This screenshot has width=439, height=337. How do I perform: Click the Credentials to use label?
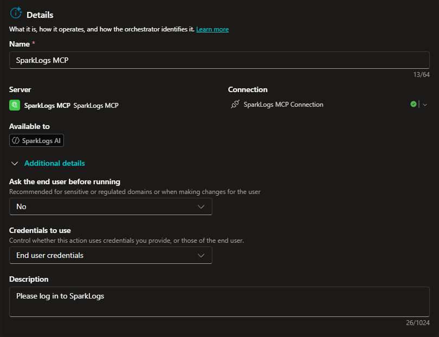pyautogui.click(x=40, y=230)
